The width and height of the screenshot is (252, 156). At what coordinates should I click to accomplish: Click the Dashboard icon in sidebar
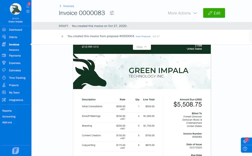4,30
